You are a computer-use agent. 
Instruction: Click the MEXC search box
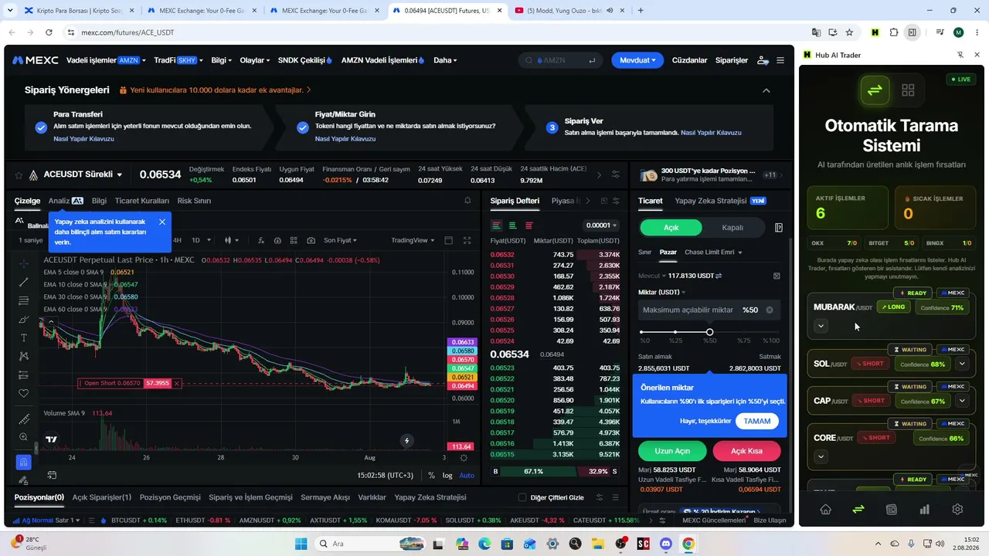click(x=561, y=60)
